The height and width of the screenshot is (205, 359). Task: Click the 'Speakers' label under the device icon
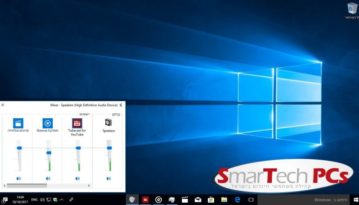tap(109, 131)
